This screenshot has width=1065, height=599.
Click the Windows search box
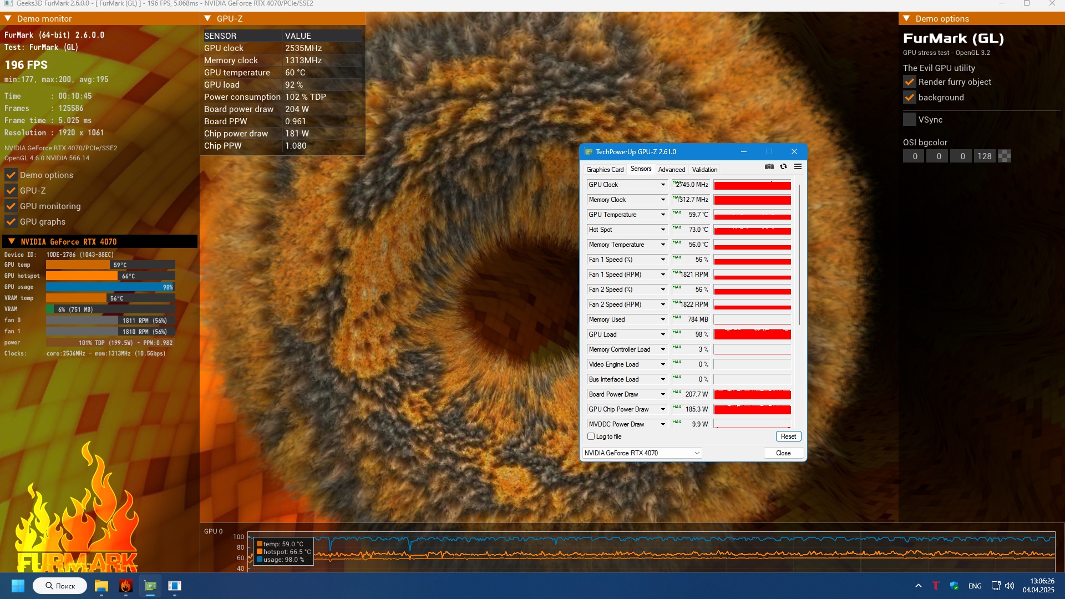(x=60, y=586)
